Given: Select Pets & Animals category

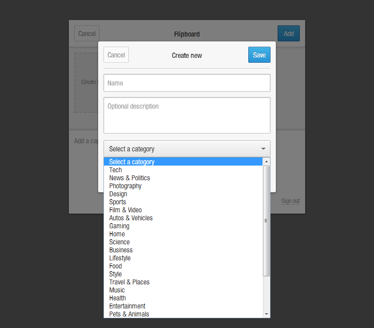Looking at the screenshot, I should click(x=183, y=314).
